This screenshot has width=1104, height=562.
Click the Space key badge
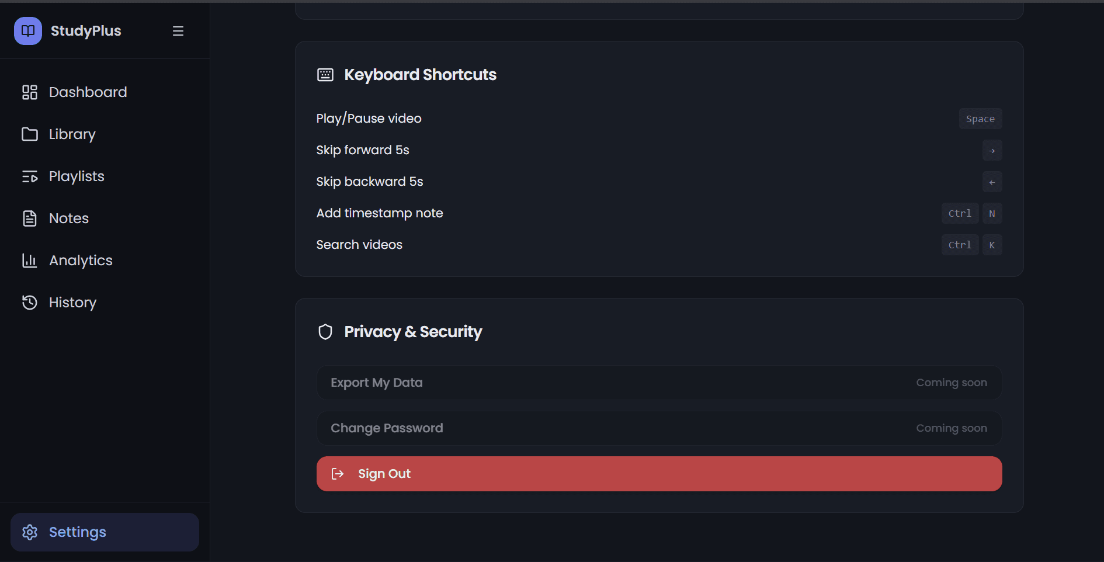click(980, 119)
